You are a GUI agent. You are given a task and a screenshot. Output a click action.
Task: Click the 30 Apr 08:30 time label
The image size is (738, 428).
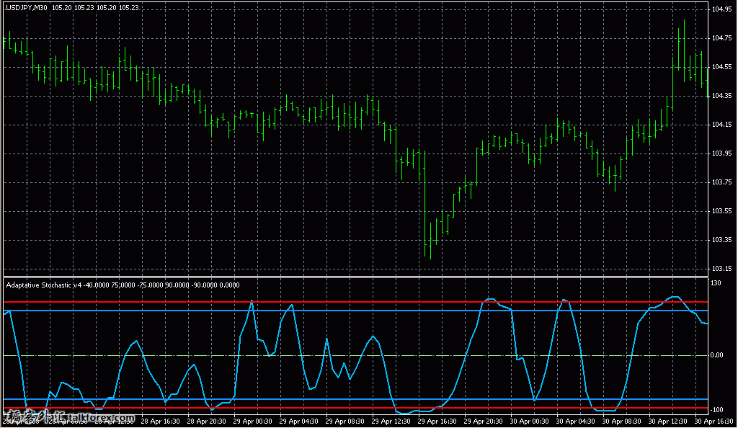click(x=621, y=422)
